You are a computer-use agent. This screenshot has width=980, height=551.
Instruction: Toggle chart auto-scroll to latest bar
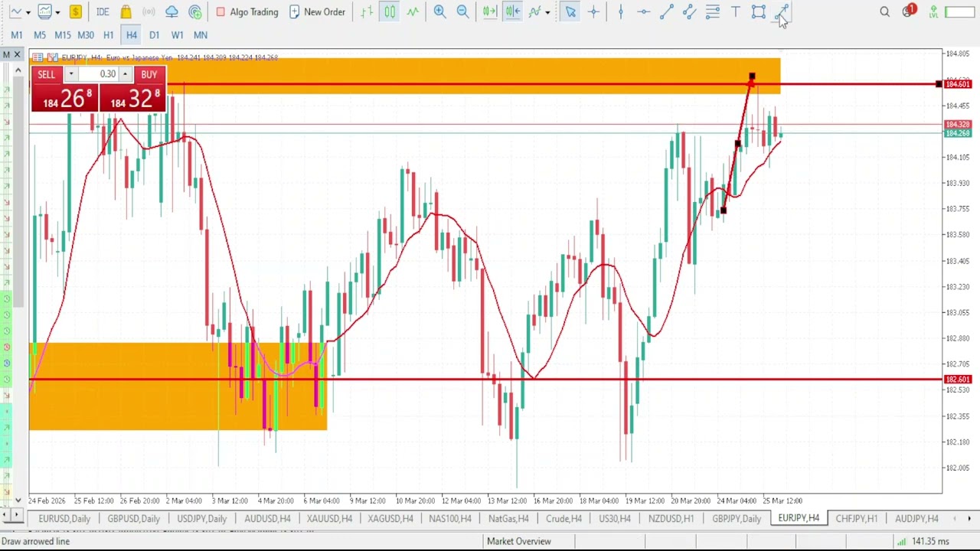pyautogui.click(x=490, y=11)
